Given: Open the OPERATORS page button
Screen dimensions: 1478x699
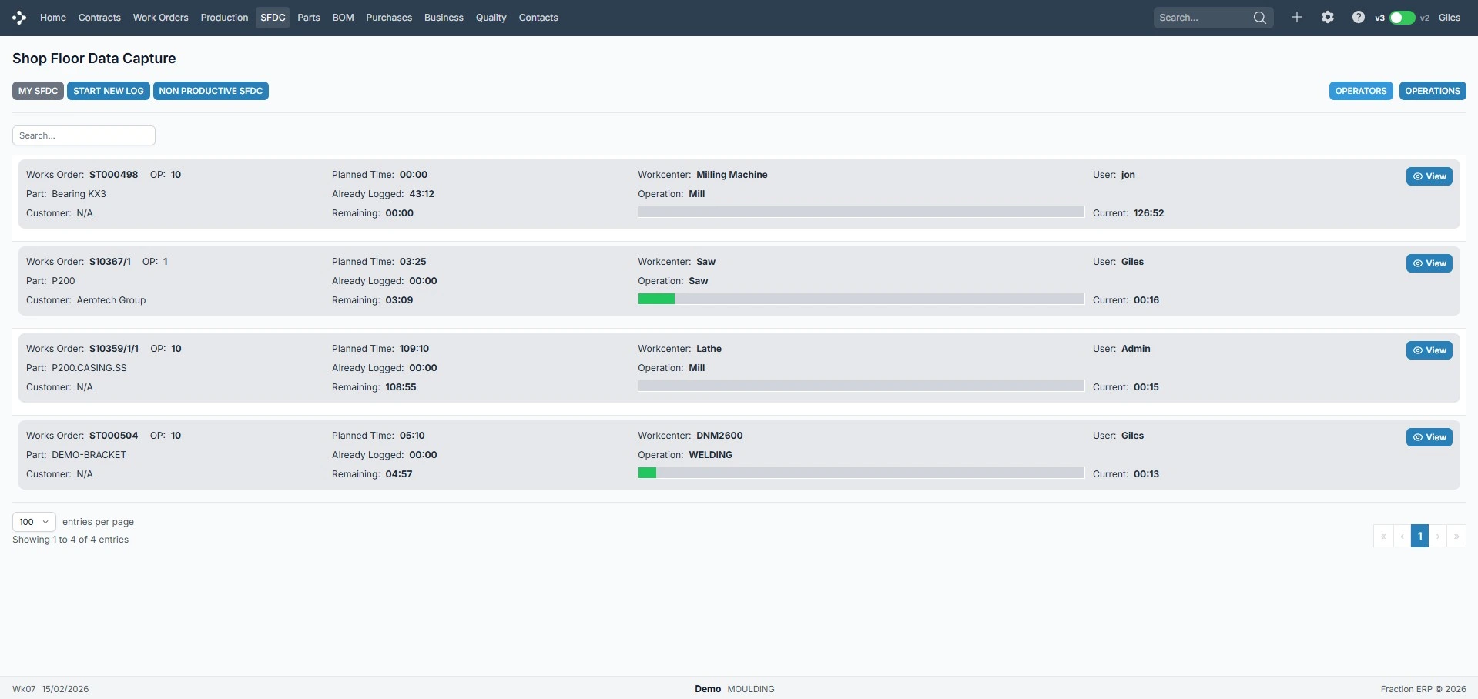Looking at the screenshot, I should point(1360,91).
